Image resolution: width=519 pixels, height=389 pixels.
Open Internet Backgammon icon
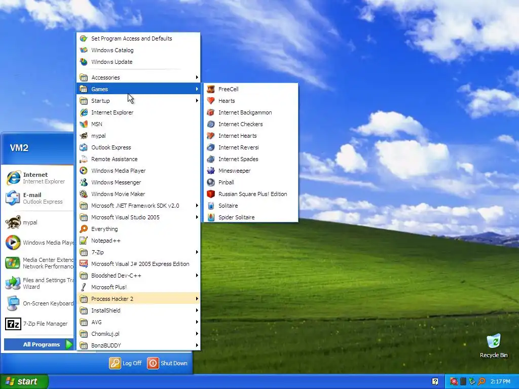(210, 112)
